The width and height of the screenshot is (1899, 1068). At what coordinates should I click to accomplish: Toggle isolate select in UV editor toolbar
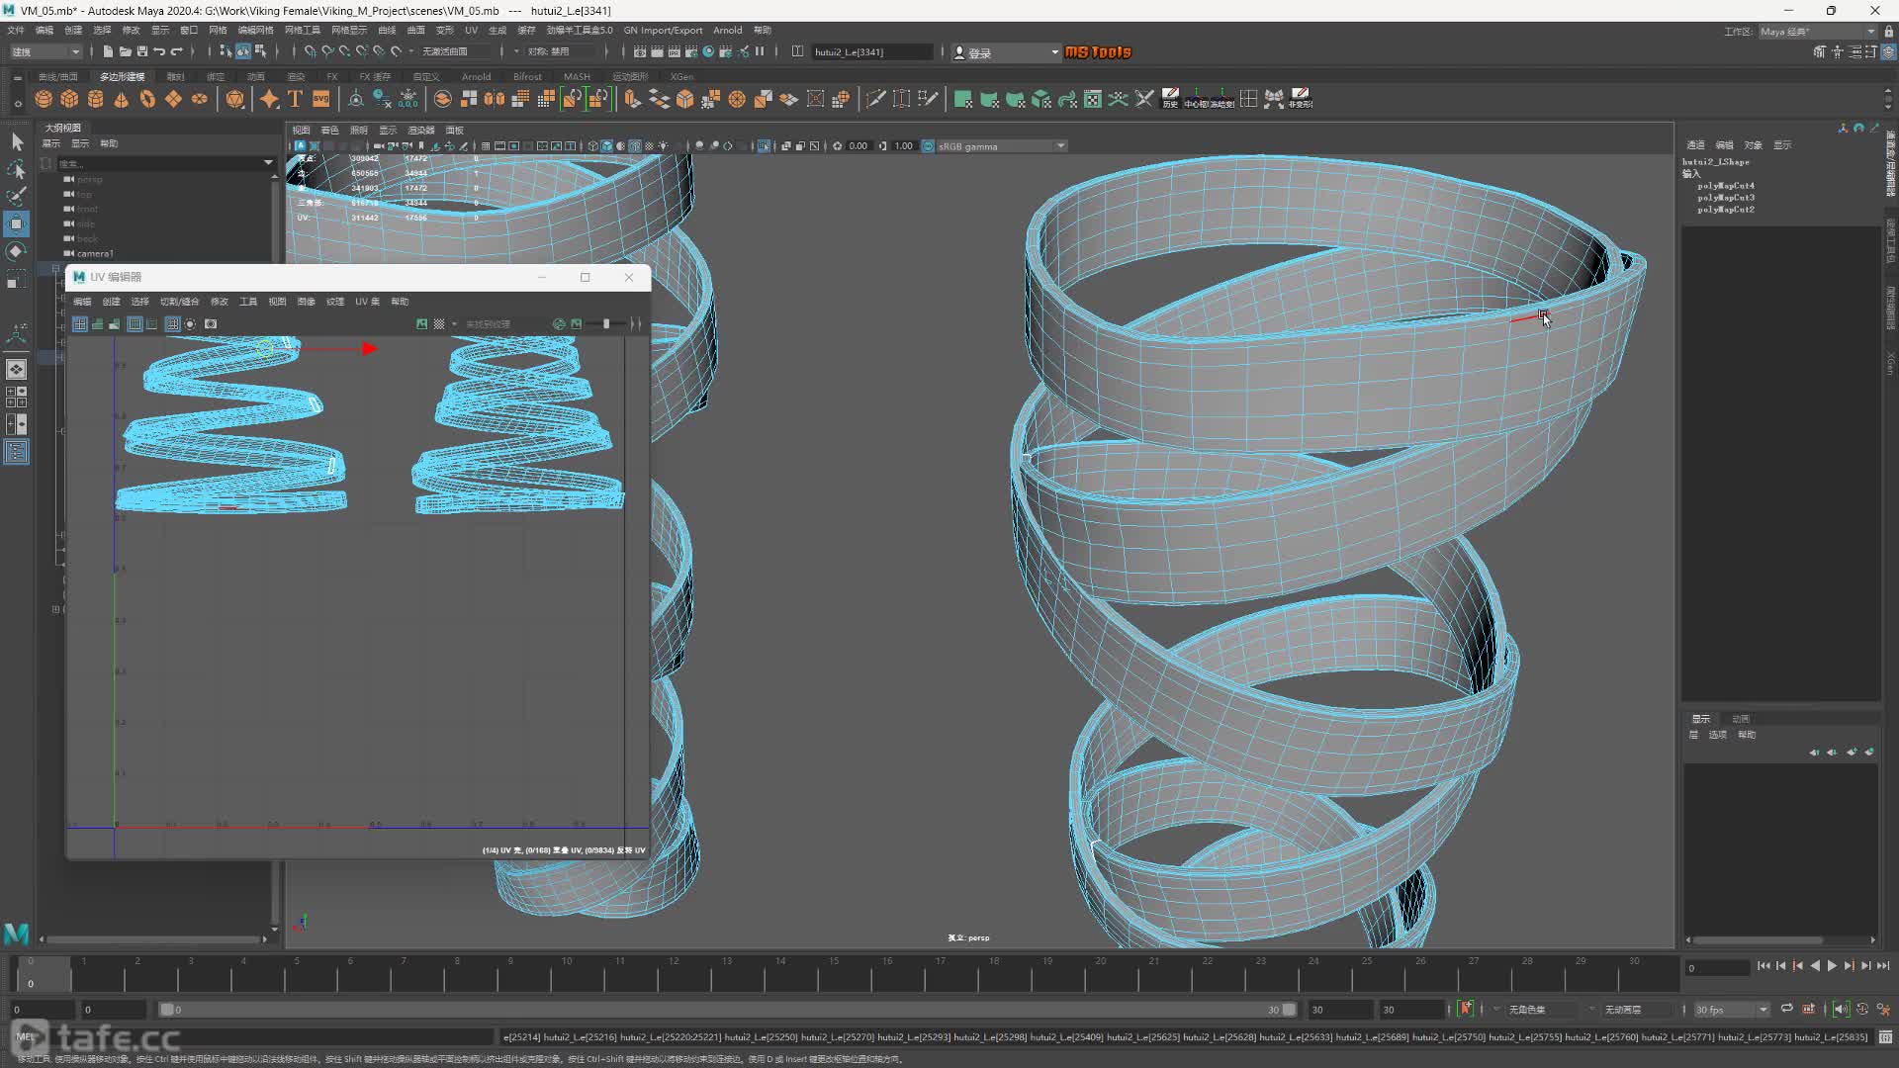click(190, 324)
